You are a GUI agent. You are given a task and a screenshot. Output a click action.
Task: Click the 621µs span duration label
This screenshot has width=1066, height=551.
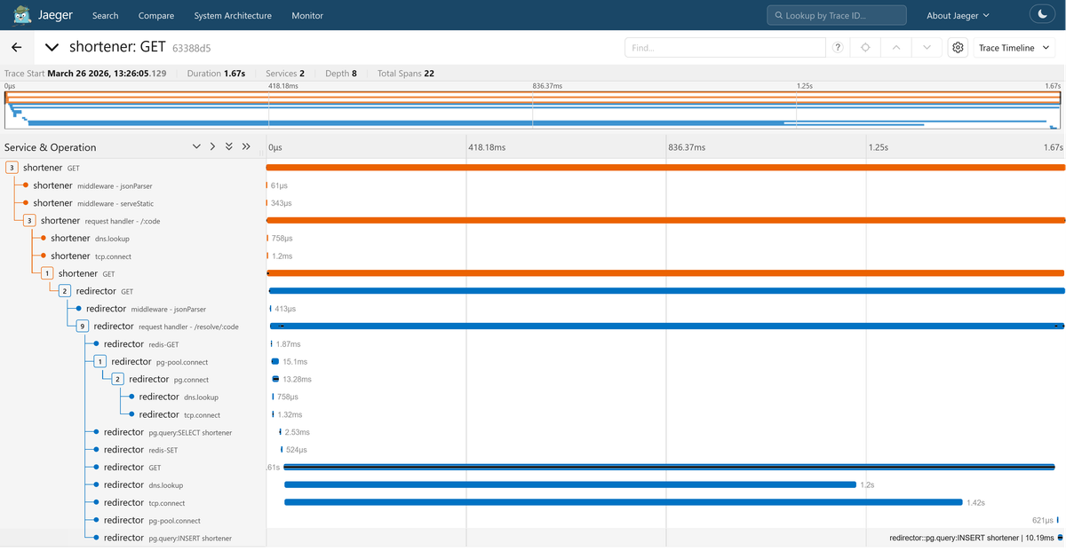(1042, 520)
